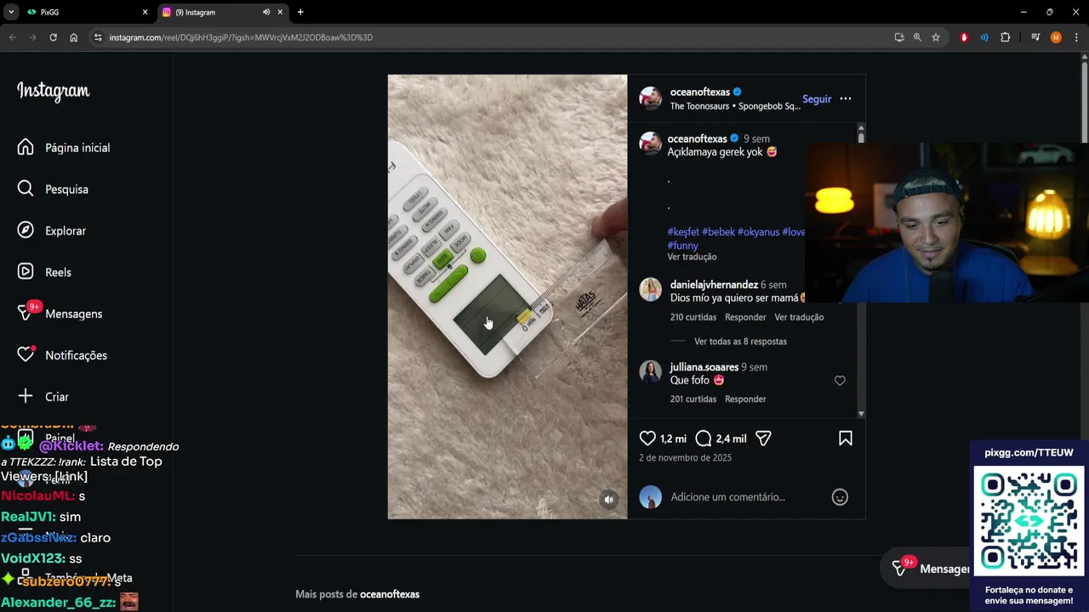Expand "Ver todas as 8 respostas"
1089x612 pixels.
click(740, 342)
